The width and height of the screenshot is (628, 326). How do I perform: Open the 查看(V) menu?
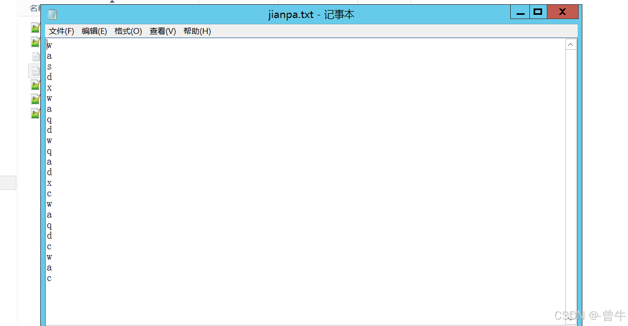(163, 31)
